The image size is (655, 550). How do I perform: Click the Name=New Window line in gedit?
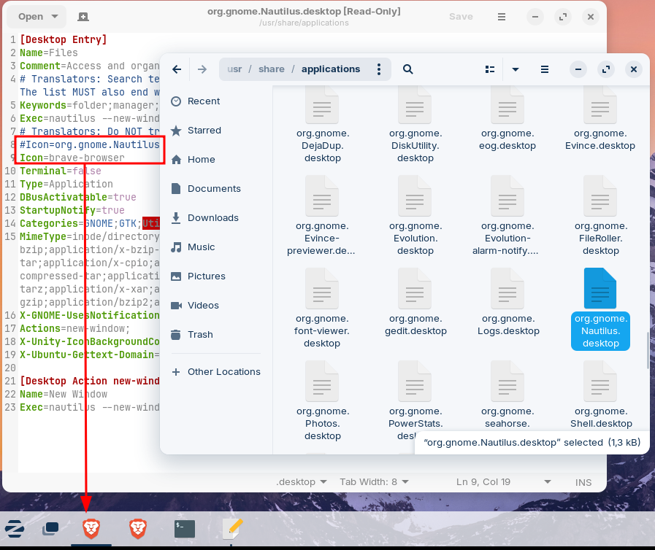(63, 394)
